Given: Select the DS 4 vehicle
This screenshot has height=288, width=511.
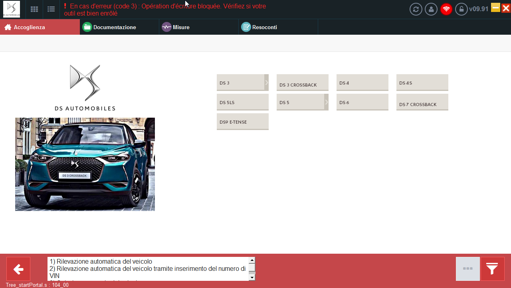Looking at the screenshot, I should [362, 83].
